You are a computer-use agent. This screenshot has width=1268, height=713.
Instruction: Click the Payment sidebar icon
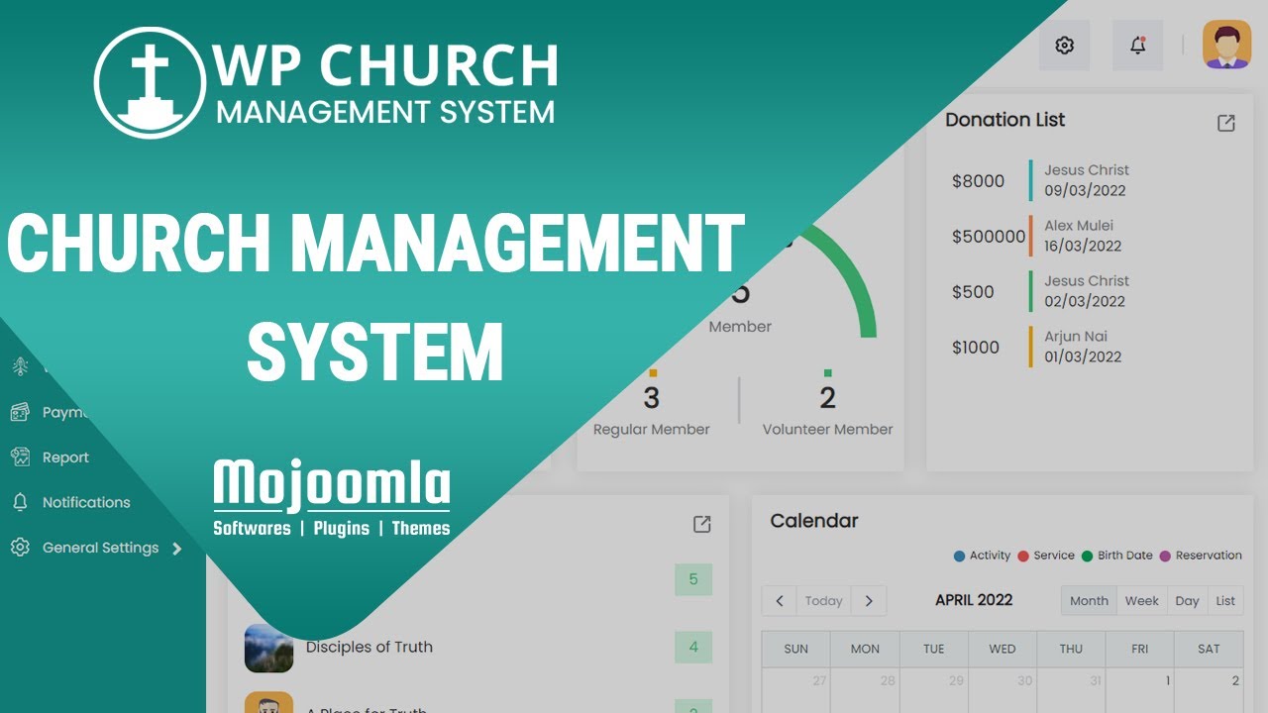(20, 412)
